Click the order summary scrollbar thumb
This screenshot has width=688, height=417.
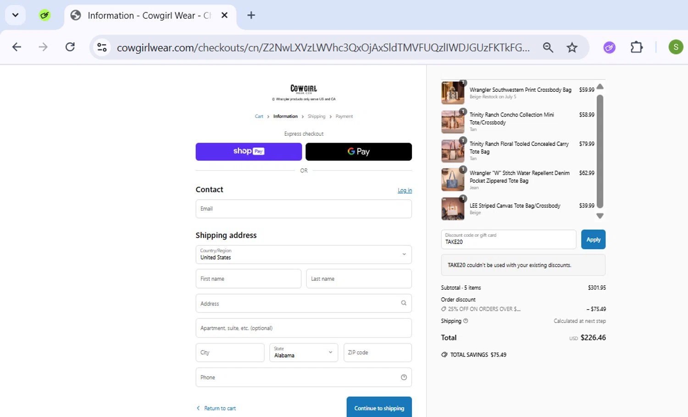point(599,151)
